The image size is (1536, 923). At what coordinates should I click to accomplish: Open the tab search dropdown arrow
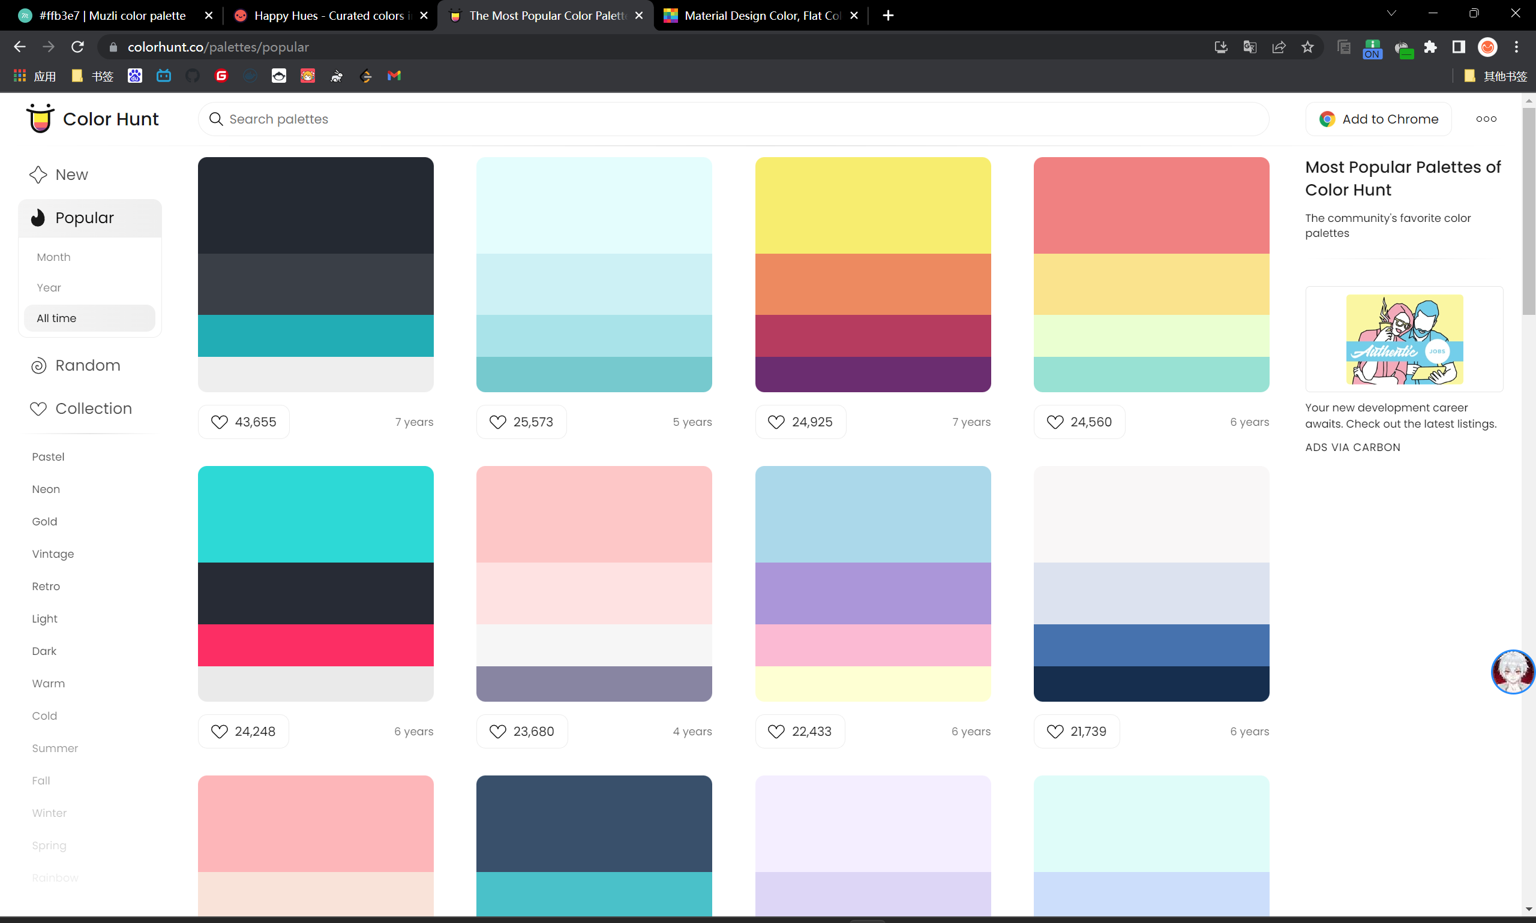click(x=1391, y=14)
